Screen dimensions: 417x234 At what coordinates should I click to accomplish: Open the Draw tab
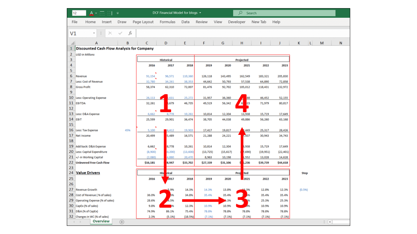[x=122, y=22]
